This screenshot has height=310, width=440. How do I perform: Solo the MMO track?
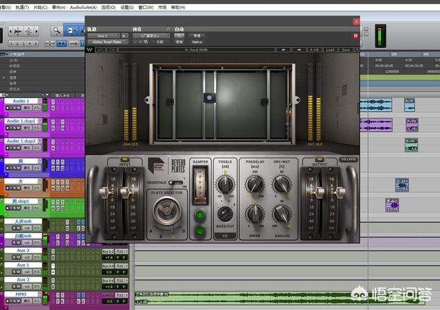point(13,301)
